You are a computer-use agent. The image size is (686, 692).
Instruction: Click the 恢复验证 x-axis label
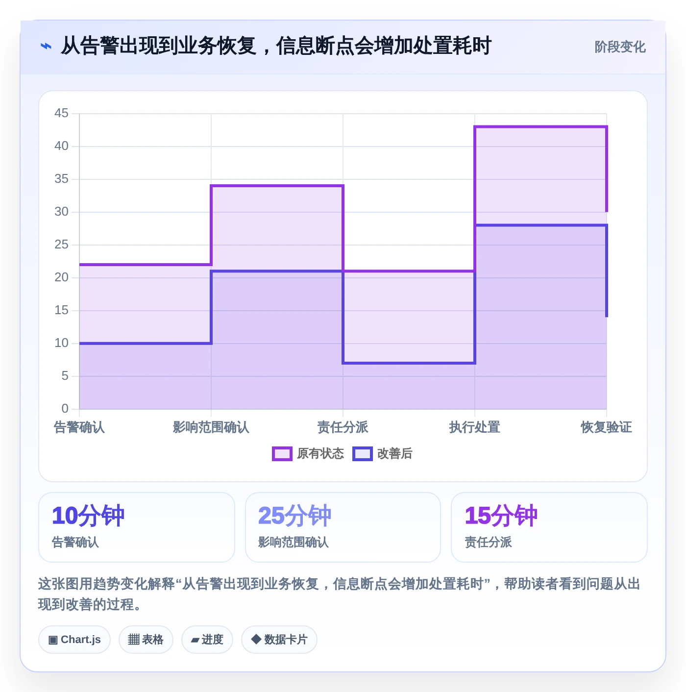[607, 427]
